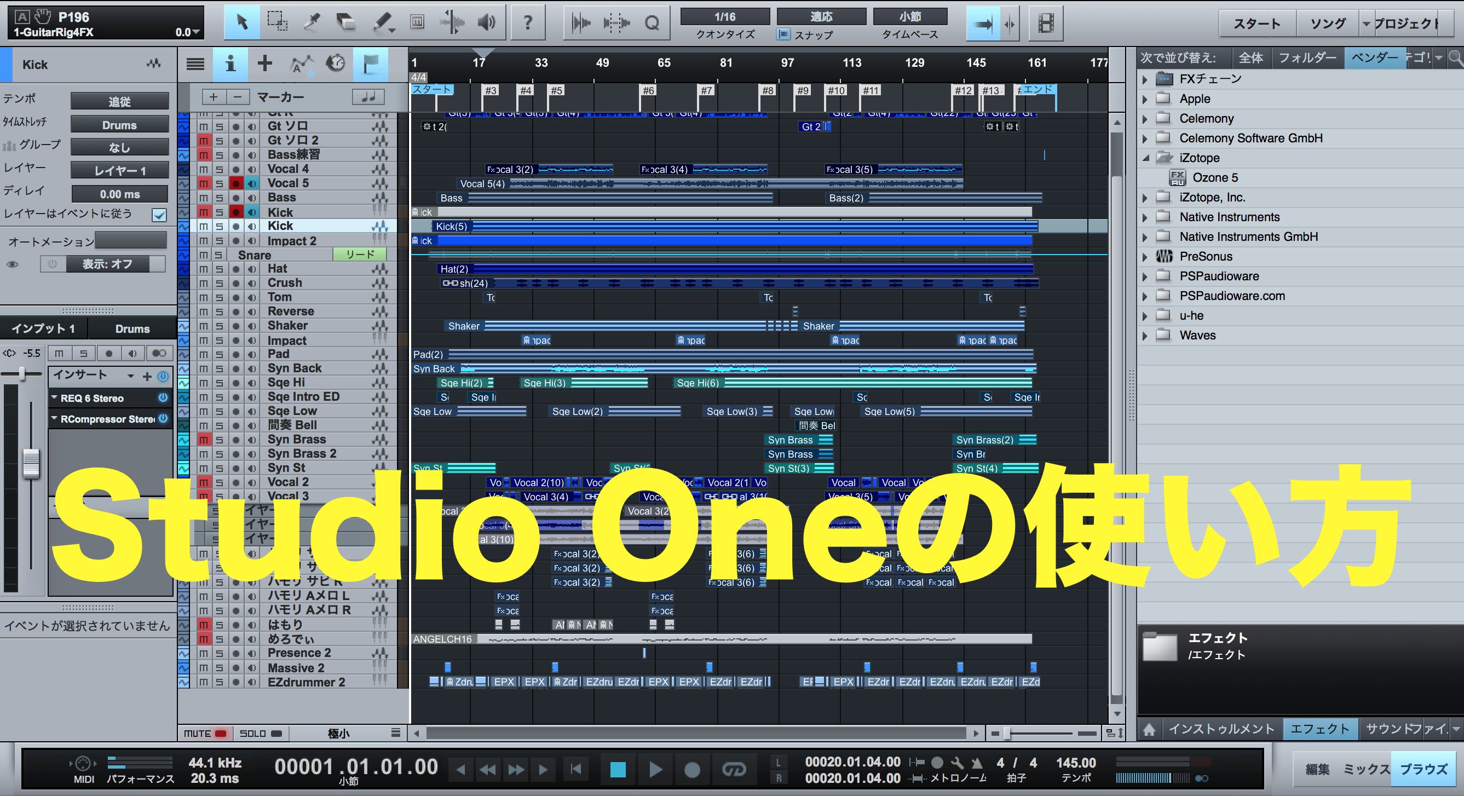Image resolution: width=1464 pixels, height=796 pixels.
Task: Select the Eraser tool
Action: [347, 23]
